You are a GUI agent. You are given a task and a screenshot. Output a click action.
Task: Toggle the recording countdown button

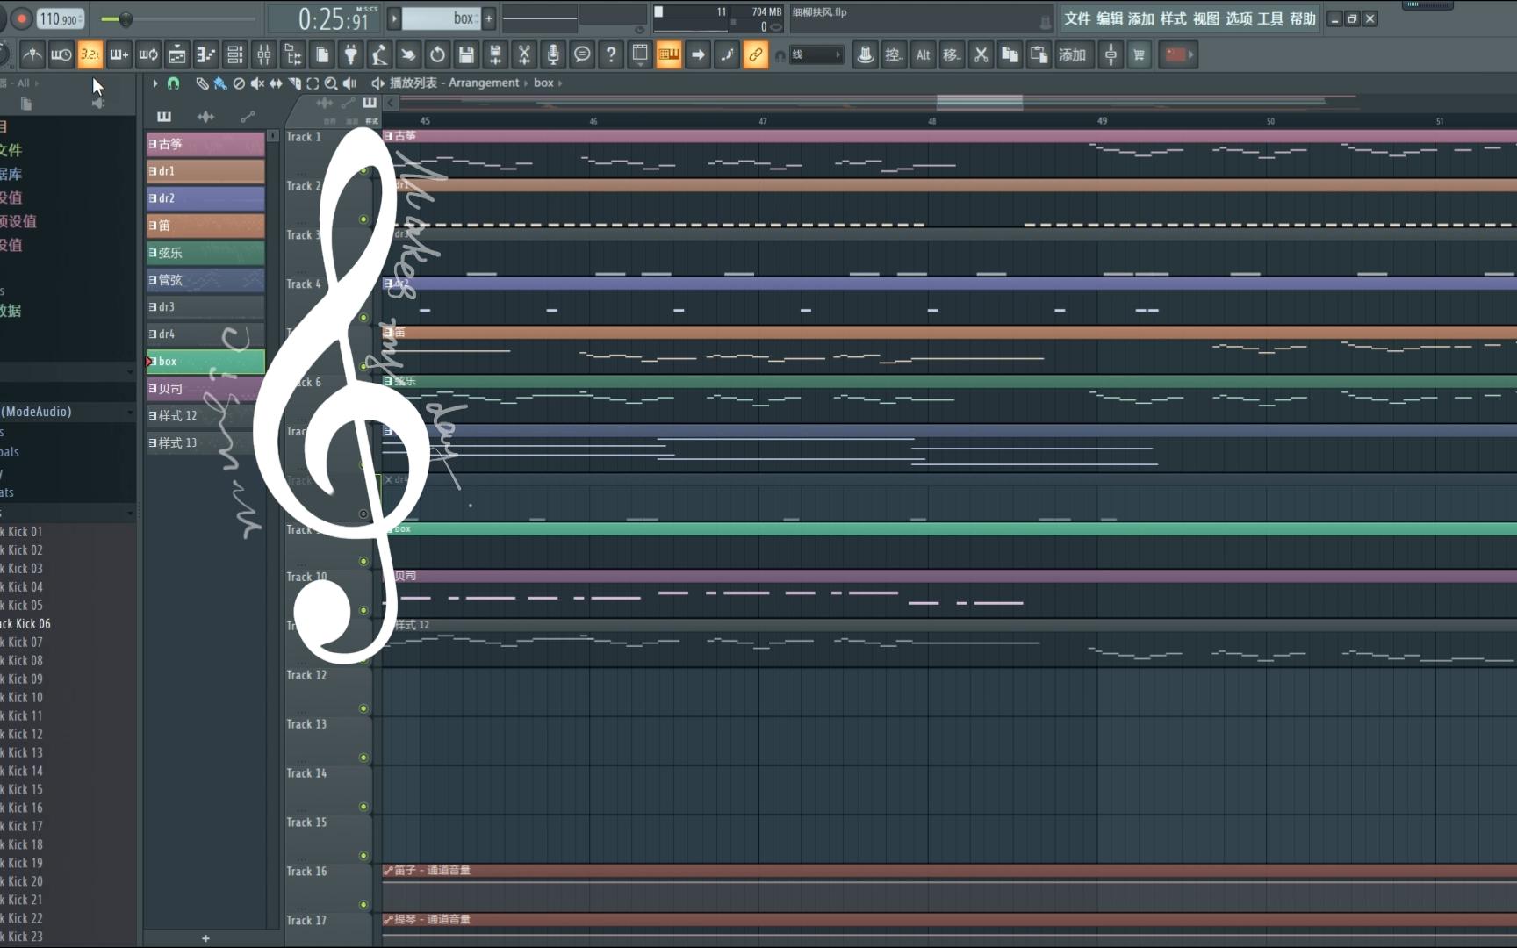coord(90,55)
